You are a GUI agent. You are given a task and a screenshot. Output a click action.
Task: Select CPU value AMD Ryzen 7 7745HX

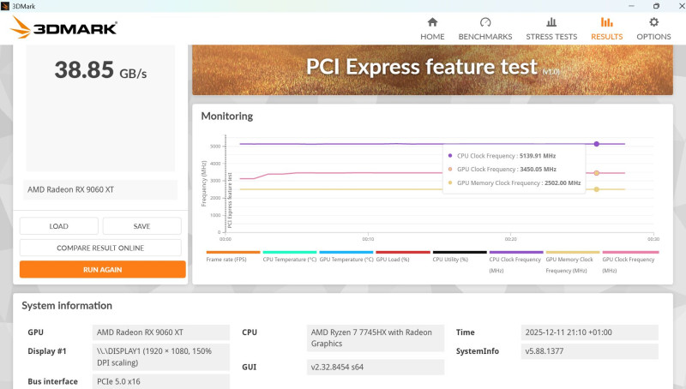[376, 338]
